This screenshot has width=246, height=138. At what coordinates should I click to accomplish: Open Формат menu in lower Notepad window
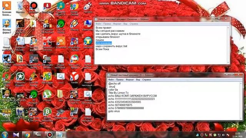point(130,80)
